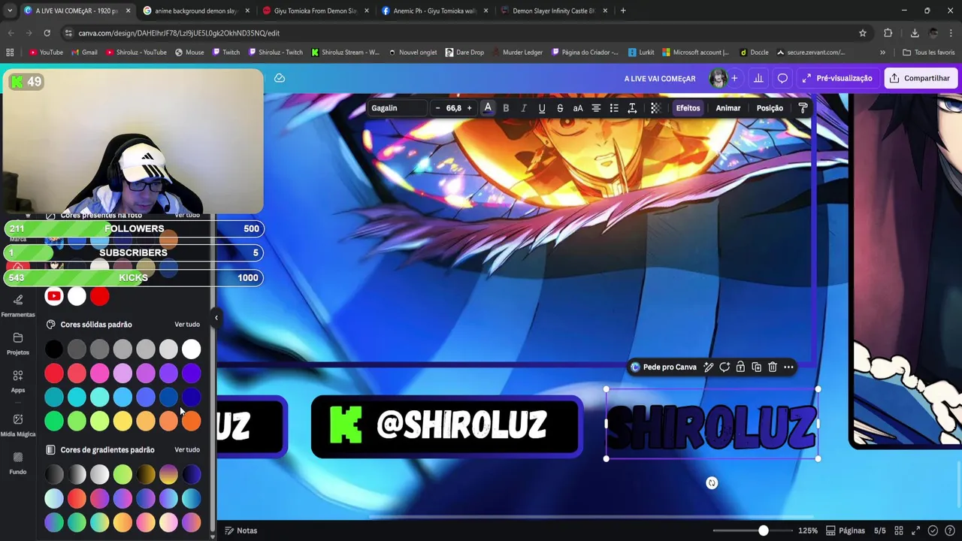
Task: Toggle underline formatting in the text toolbar
Action: point(542,108)
